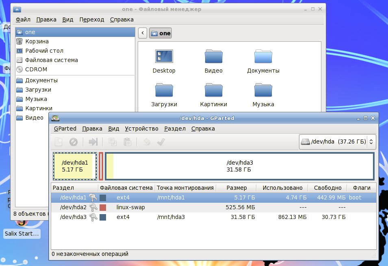Click the blue ext4 color box on /dev/hda1 row

103,197
